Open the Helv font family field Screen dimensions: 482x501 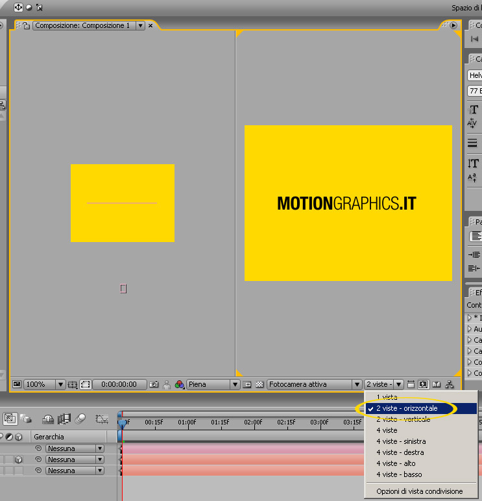[475, 75]
